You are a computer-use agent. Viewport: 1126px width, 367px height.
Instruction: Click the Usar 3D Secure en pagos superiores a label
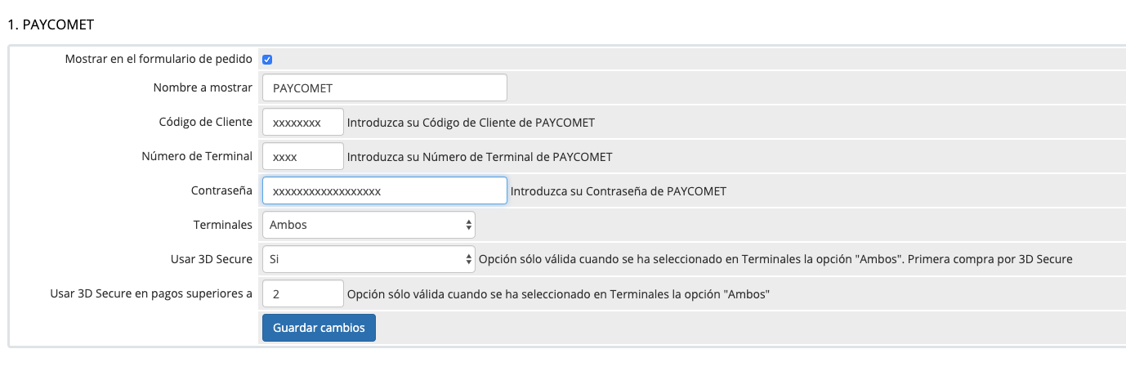tap(151, 293)
